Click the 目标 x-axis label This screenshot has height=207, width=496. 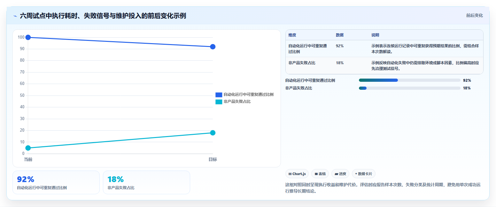(x=213, y=159)
